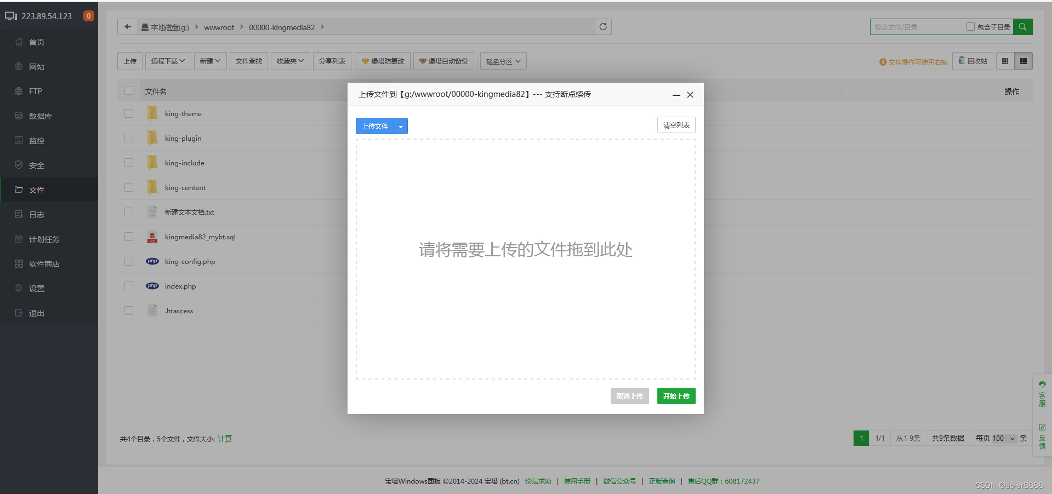Check the king-content row checkbox
1052x494 pixels.
(x=129, y=187)
